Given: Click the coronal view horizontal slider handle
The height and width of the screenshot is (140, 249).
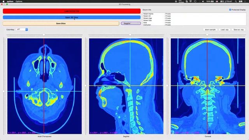Looking at the screenshot, I should point(207,35).
